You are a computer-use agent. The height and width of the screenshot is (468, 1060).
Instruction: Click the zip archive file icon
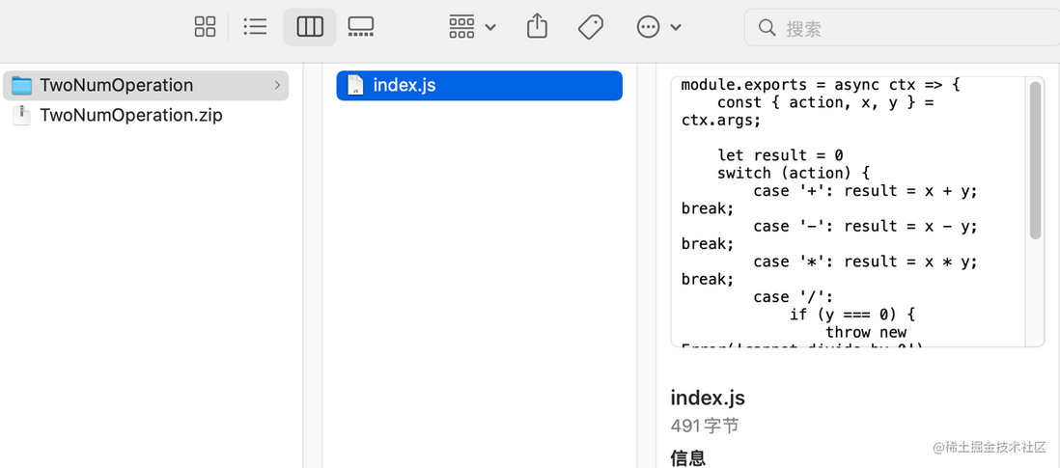pos(22,116)
